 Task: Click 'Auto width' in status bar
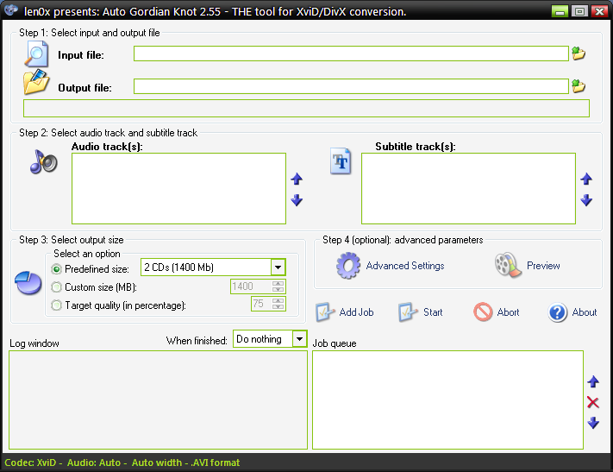coord(157,463)
